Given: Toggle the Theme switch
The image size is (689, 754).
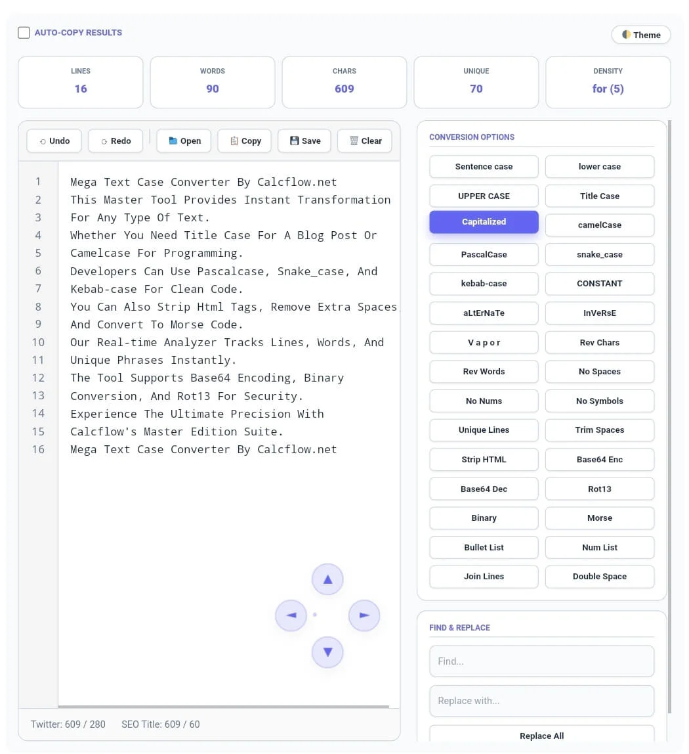Looking at the screenshot, I should (640, 34).
